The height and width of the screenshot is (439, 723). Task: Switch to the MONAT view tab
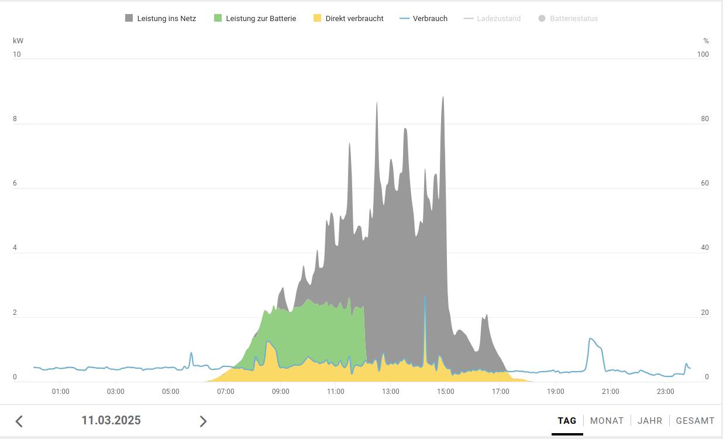coord(607,420)
